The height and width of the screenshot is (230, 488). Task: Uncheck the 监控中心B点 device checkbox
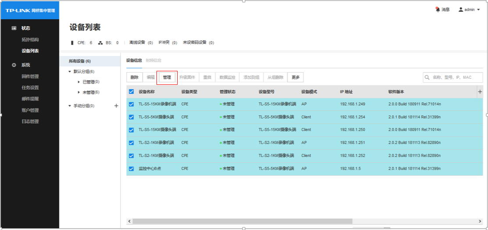(x=132, y=169)
